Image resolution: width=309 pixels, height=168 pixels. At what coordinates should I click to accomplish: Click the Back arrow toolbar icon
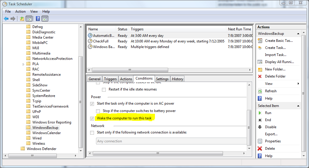(x=6, y=19)
